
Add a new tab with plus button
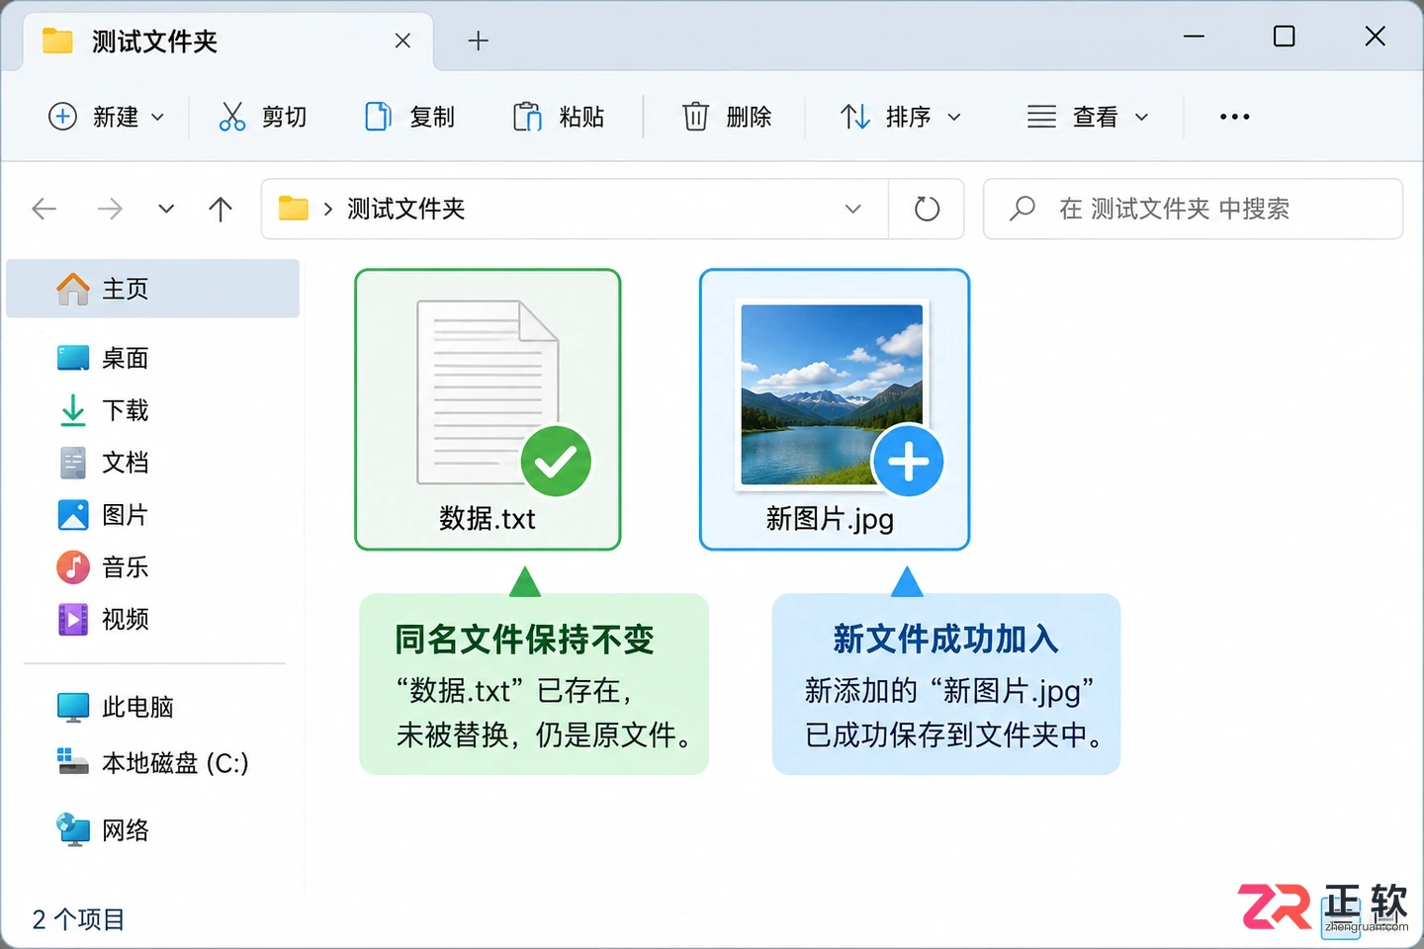pos(479,41)
